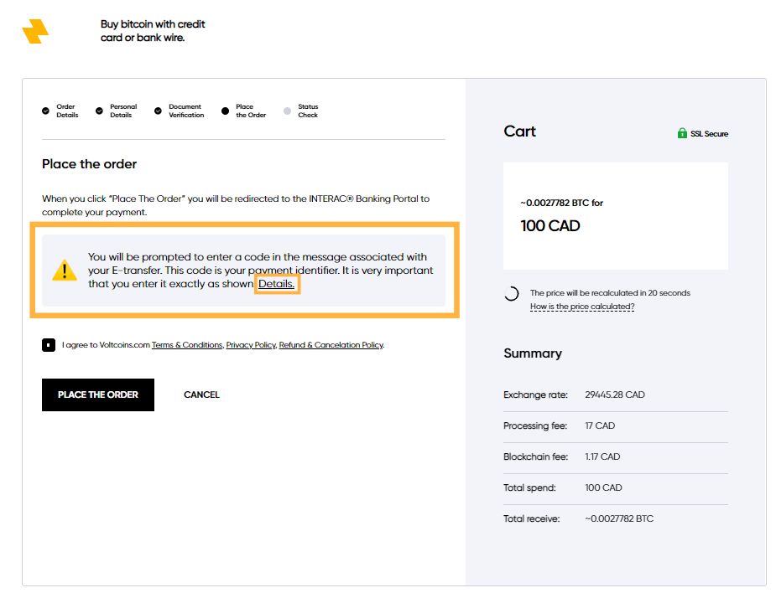Open the Privacy Policy link
The image size is (776, 593).
click(x=251, y=345)
